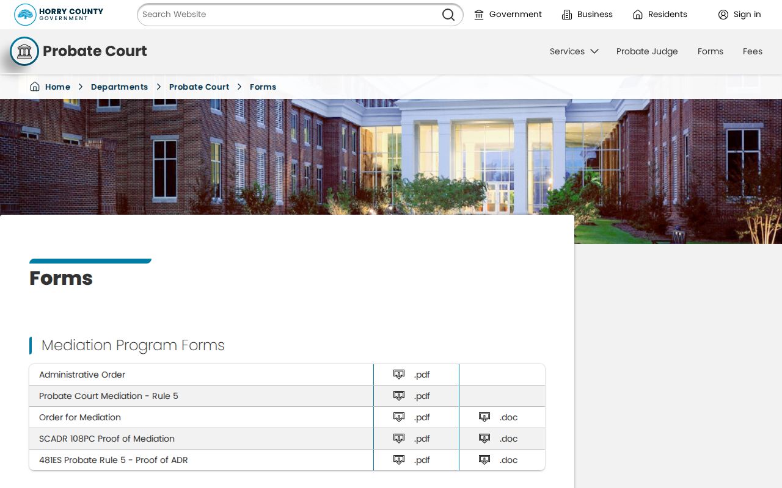Download 481ES Probate Rule 5 doc icon
The image size is (782, 488).
(484, 460)
